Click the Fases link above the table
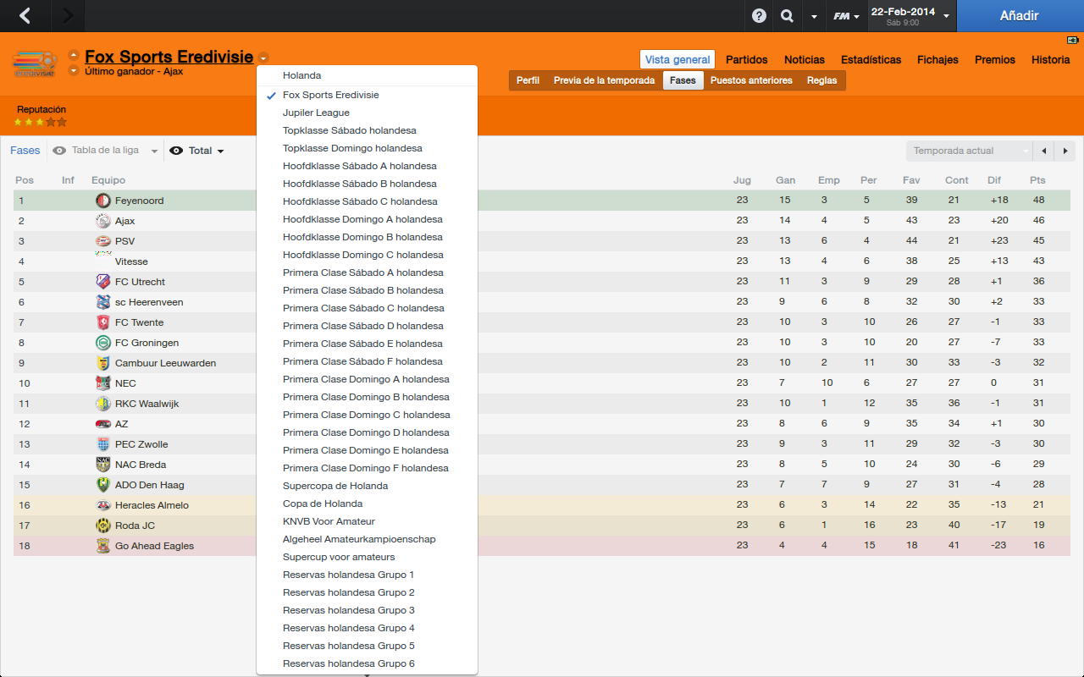Screen dimensions: 1084x677 pos(25,150)
